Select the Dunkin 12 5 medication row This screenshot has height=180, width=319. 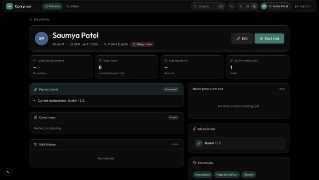(x=239, y=143)
